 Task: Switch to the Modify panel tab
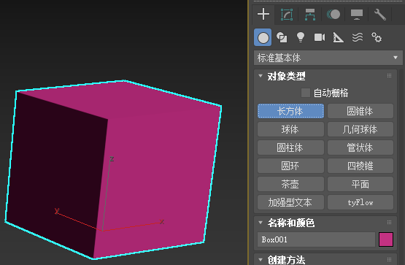[287, 15]
